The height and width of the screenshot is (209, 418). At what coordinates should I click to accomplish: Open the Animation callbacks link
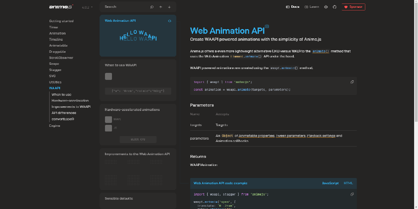point(232,141)
